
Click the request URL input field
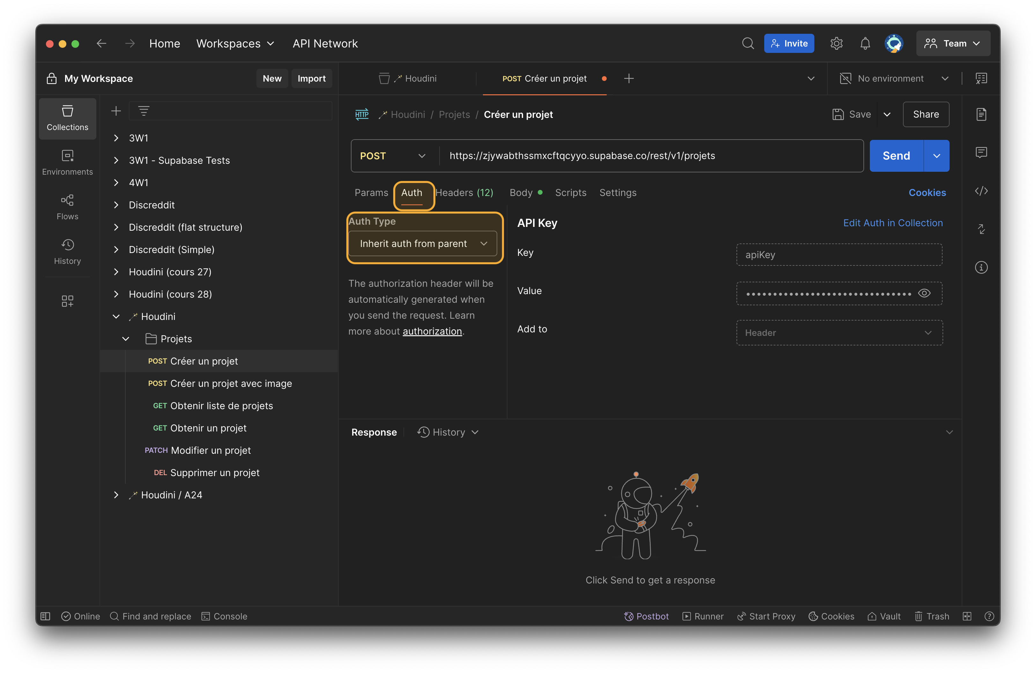click(651, 156)
